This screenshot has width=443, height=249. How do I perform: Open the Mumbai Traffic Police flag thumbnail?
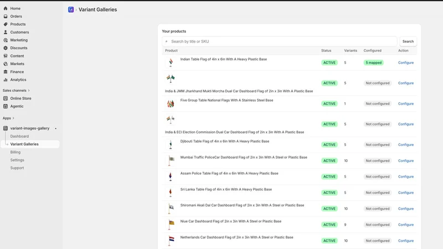(x=171, y=160)
